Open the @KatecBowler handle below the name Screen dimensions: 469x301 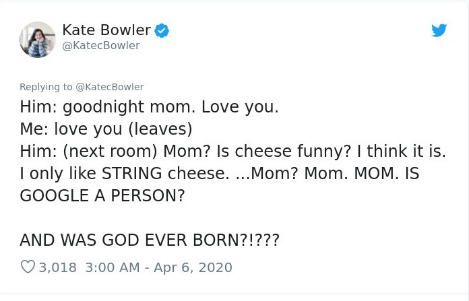[100, 45]
